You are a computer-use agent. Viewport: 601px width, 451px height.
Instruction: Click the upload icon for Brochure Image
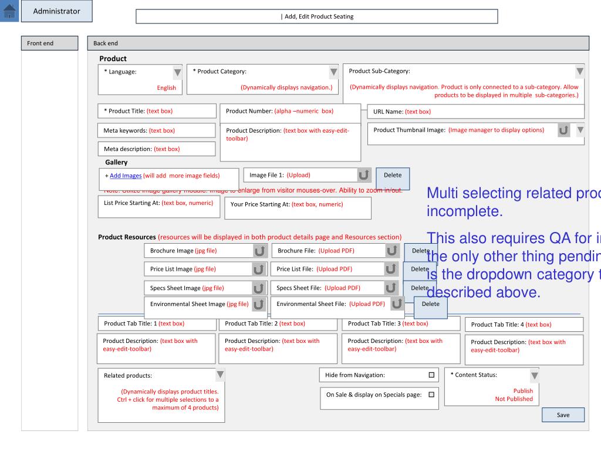click(260, 251)
